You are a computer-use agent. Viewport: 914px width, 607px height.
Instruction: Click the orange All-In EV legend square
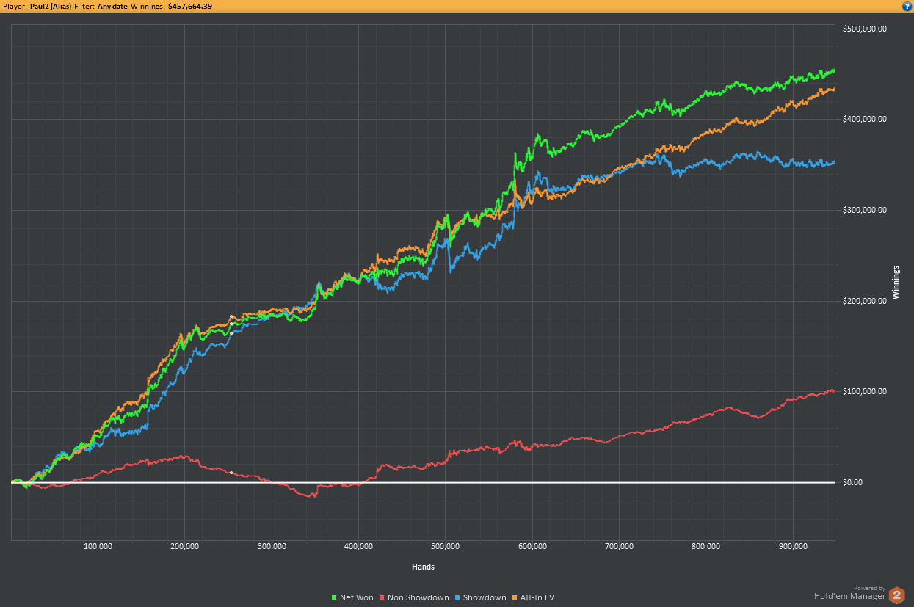pyautogui.click(x=515, y=597)
